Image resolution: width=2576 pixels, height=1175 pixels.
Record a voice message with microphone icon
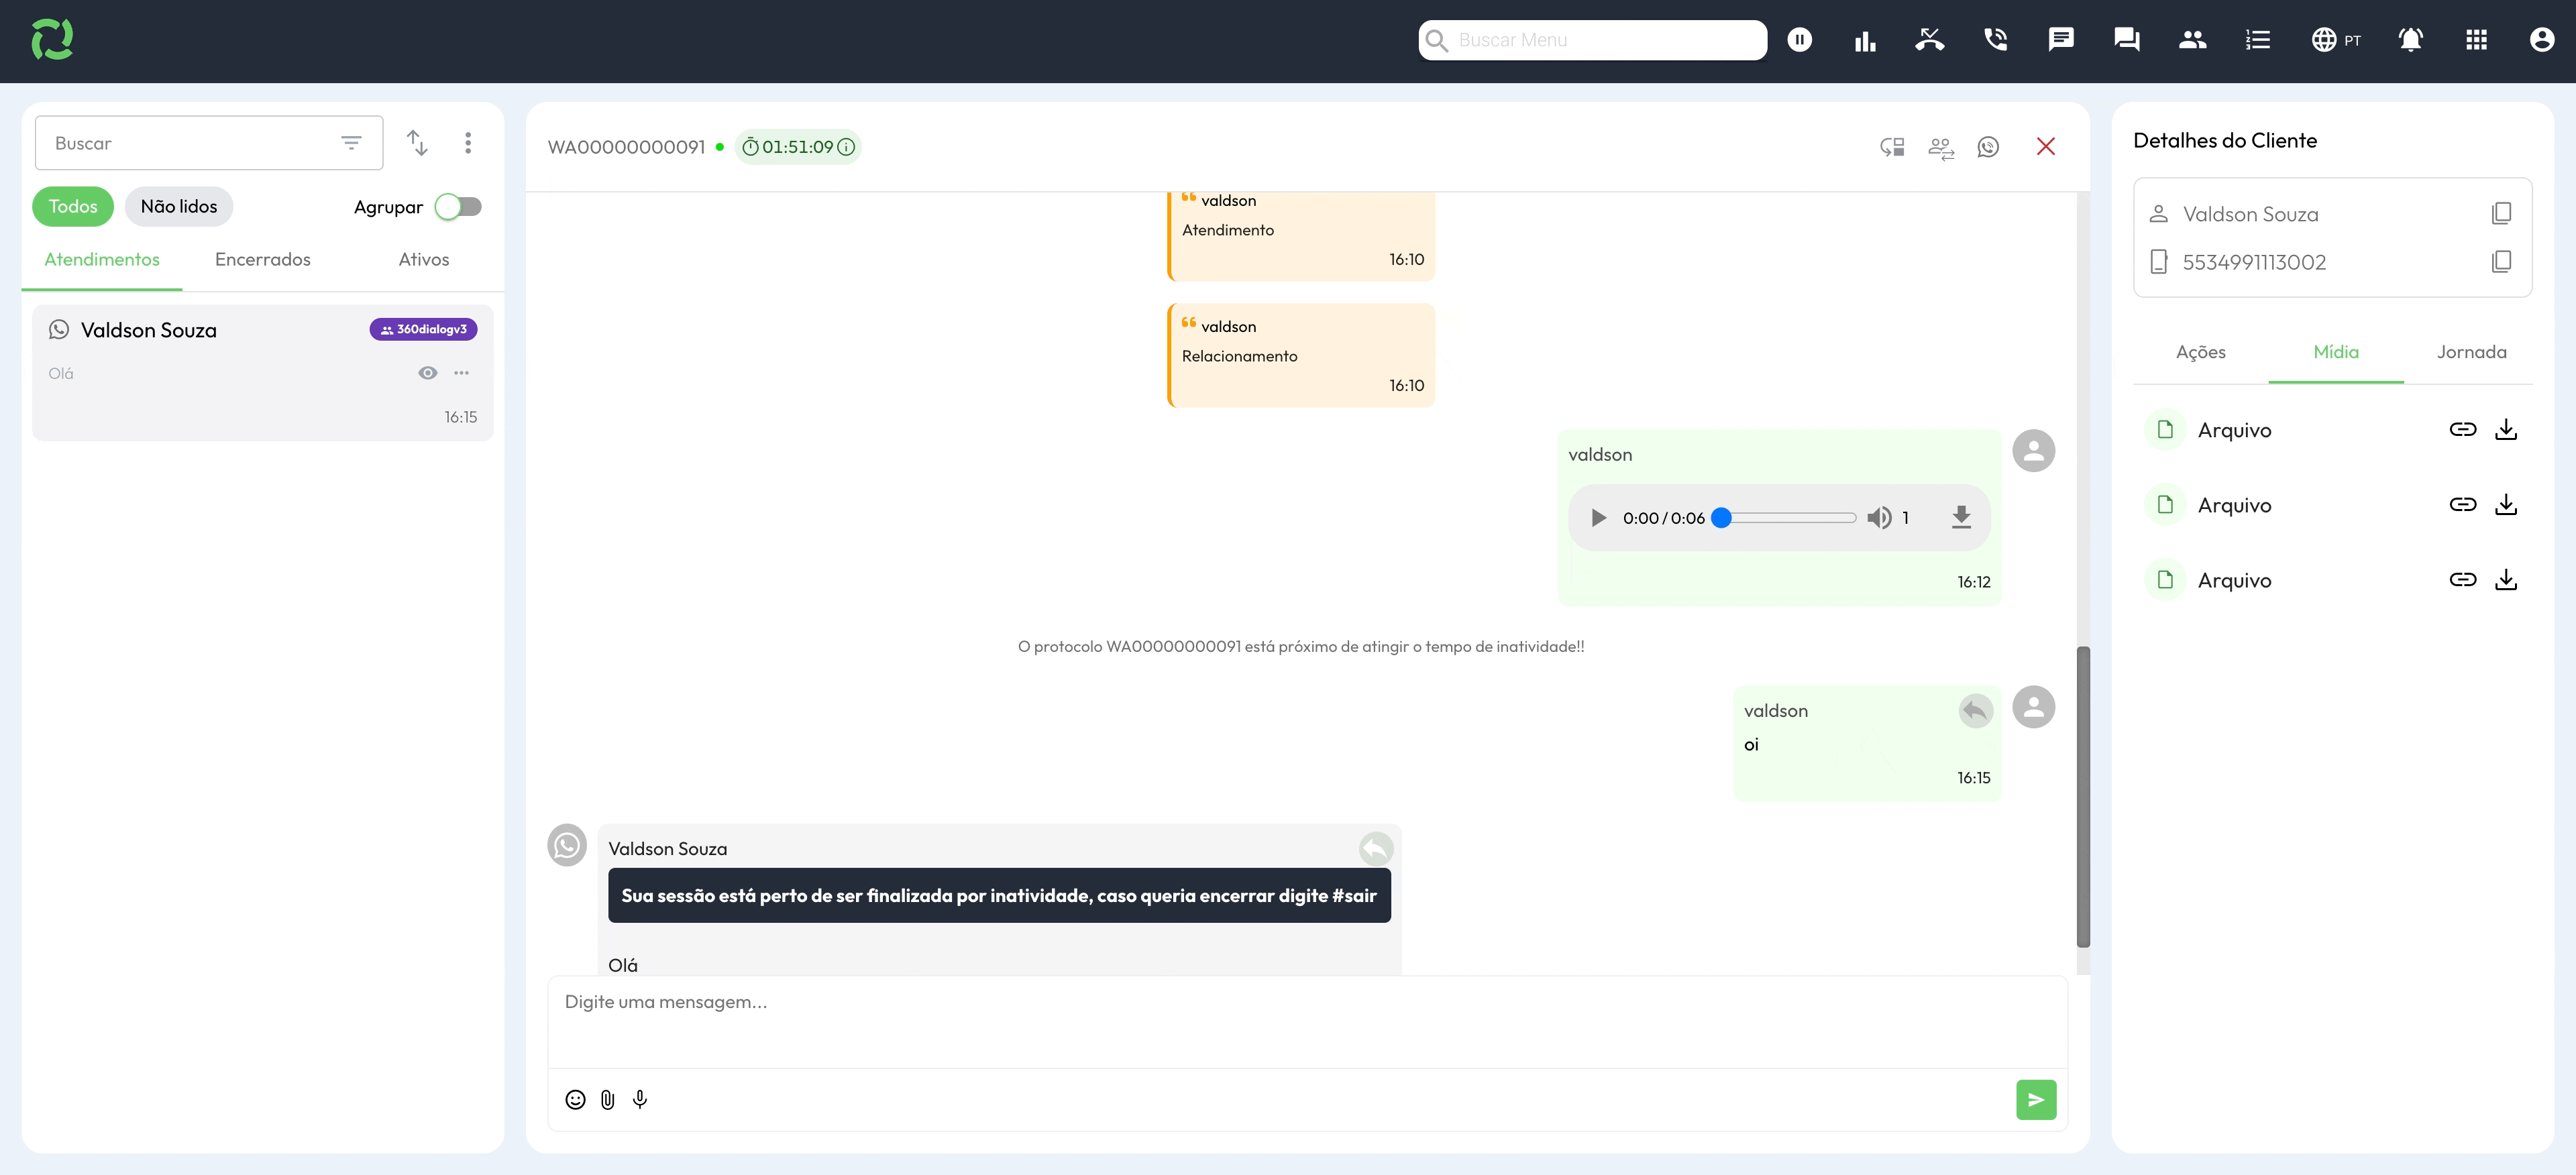[x=640, y=1100]
